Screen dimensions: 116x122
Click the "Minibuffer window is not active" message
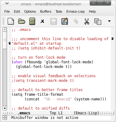(45, 118)
